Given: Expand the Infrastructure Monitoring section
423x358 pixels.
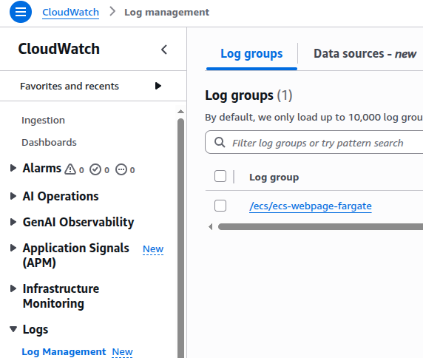Looking at the screenshot, I should pyautogui.click(x=13, y=288).
